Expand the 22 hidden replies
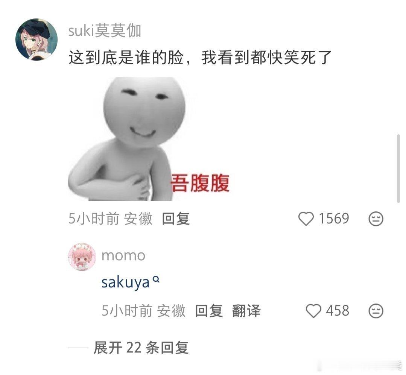The width and height of the screenshot is (406, 375). pos(141,348)
